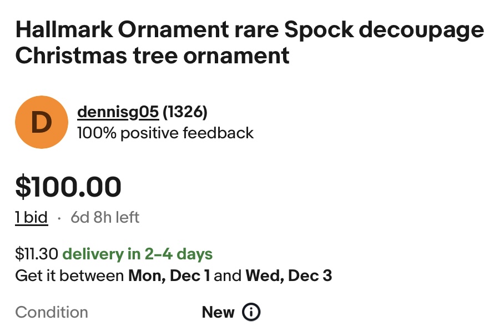Click the Christmas tree ornament title line
Screen dimensions: 489x331
coord(152,56)
